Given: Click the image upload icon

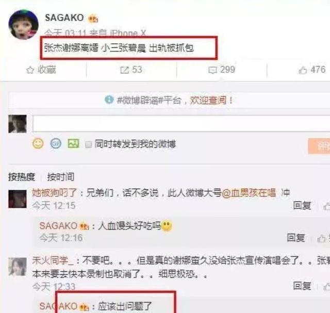Looking at the screenshot, I should click(x=73, y=143).
